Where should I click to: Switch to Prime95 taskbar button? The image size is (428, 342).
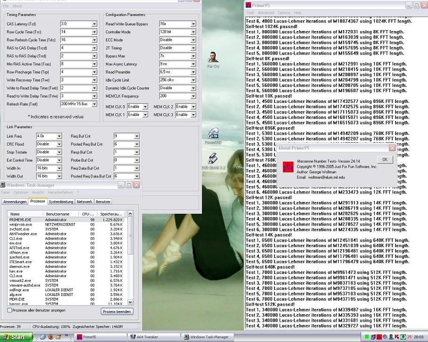tap(101, 337)
